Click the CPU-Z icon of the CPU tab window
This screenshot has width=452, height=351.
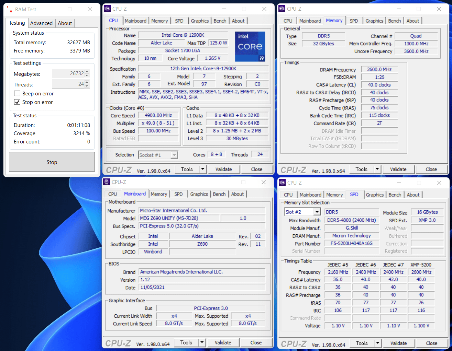107,9
